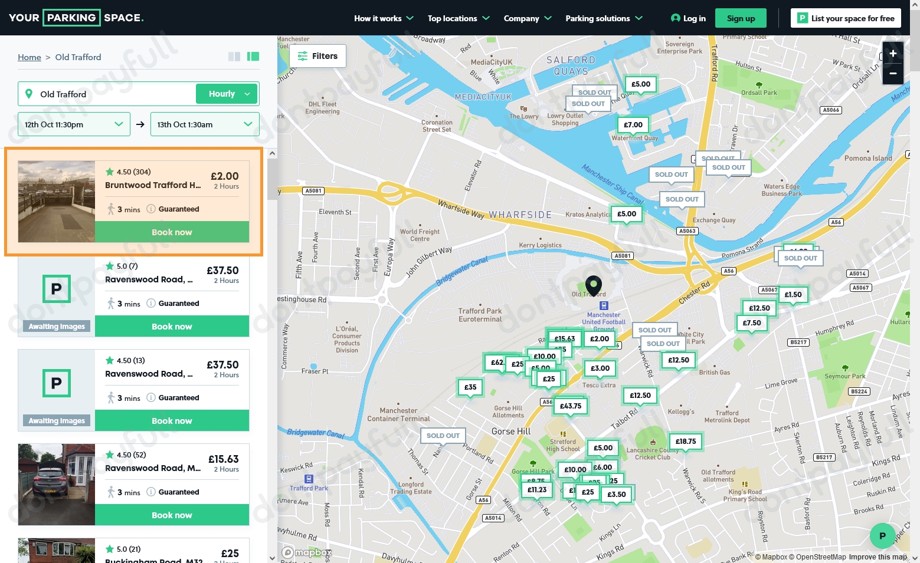Viewport: 920px width, 563px height.
Task: Click the listings scroll down arrow
Action: [272, 558]
